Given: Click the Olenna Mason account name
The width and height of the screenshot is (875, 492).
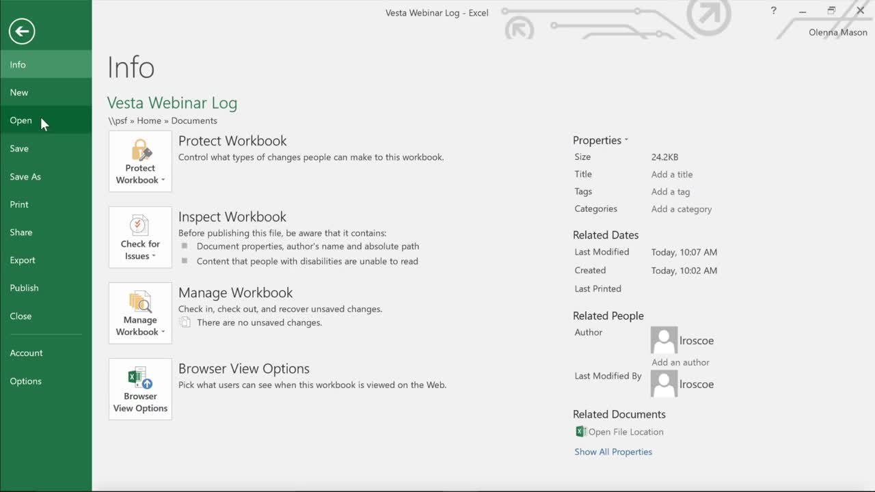Looking at the screenshot, I should click(838, 32).
